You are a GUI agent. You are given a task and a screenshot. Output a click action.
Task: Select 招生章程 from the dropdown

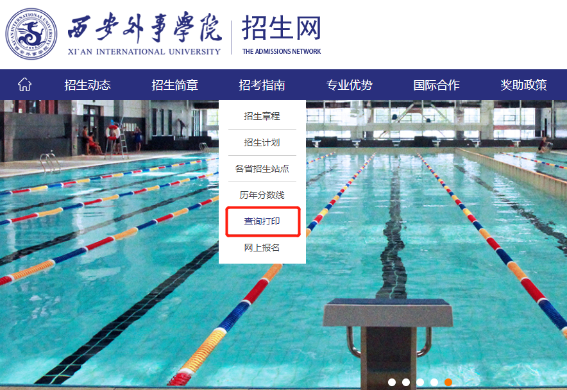click(x=262, y=116)
